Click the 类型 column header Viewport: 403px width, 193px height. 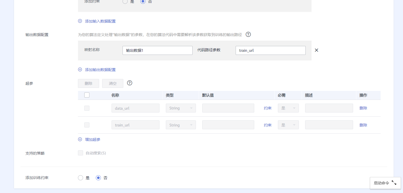170,95
